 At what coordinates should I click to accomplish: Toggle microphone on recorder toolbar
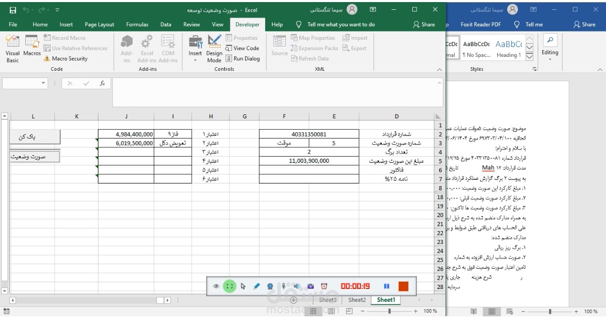[284, 286]
